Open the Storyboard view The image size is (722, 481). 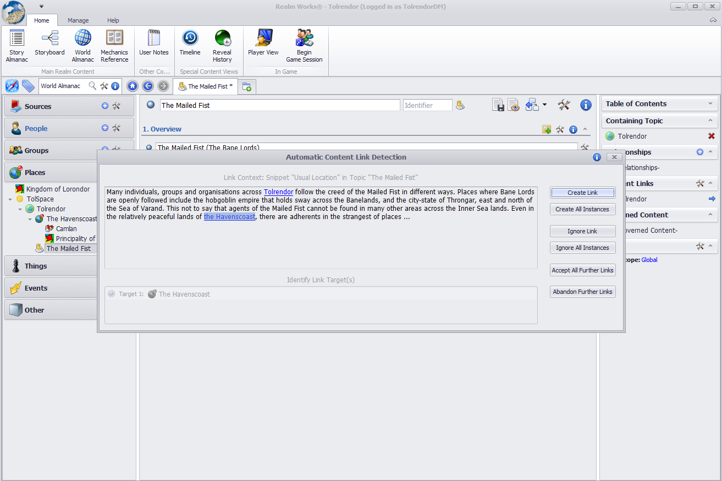[x=49, y=43]
